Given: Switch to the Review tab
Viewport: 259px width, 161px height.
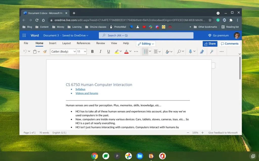Looking at the screenshot, I should [x=101, y=43].
